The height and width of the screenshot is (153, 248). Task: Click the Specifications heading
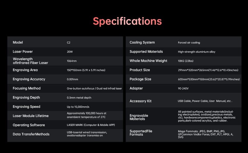coord(127,21)
